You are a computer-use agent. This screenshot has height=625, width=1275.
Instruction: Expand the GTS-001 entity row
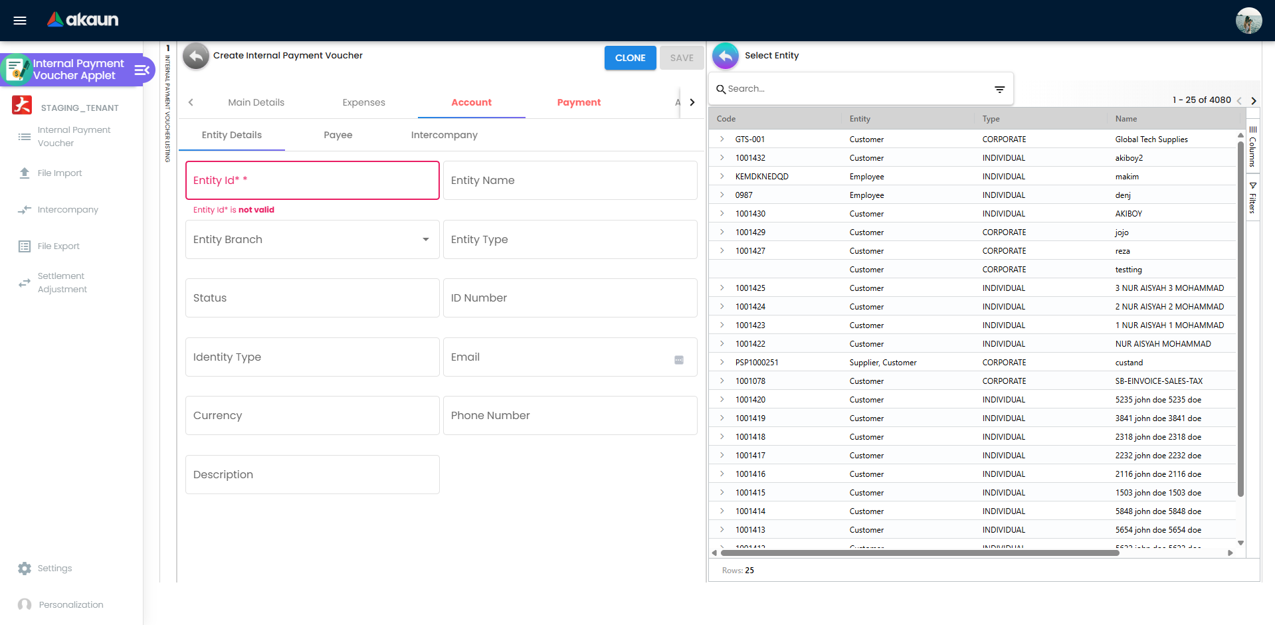722,139
